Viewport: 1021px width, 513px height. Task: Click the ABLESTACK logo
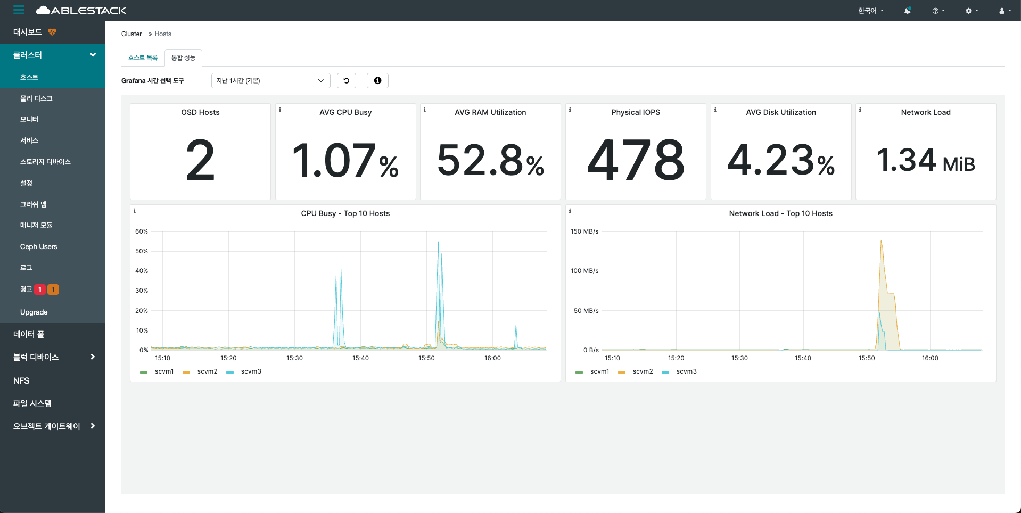pos(81,10)
